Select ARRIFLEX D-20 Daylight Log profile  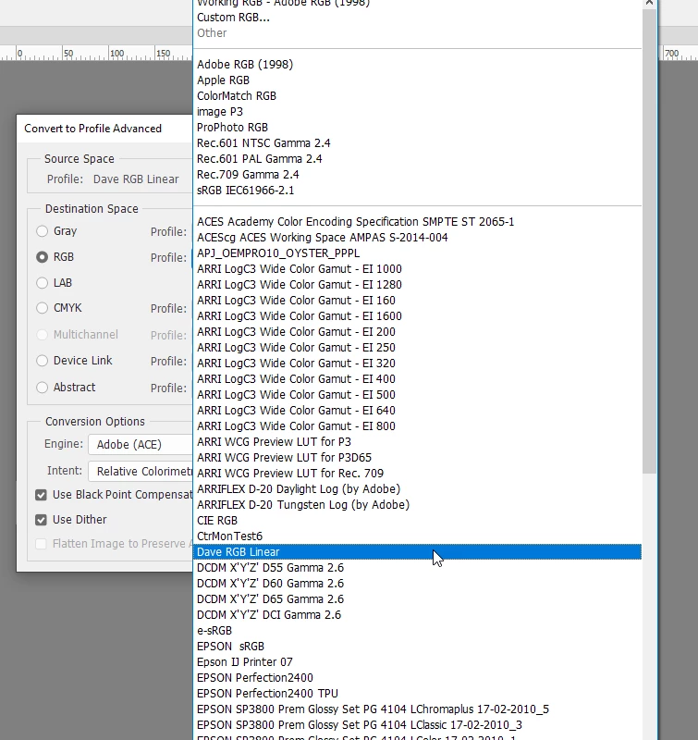pyautogui.click(x=417, y=489)
